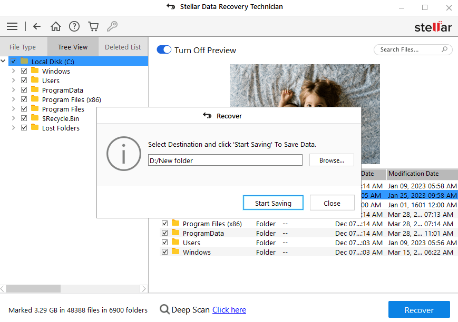This screenshot has height=322, width=458.
Task: Click the Local Disk (C:) folder icon
Action: point(24,61)
